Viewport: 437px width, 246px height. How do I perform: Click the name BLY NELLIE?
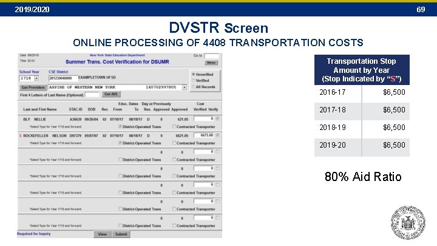35,120
